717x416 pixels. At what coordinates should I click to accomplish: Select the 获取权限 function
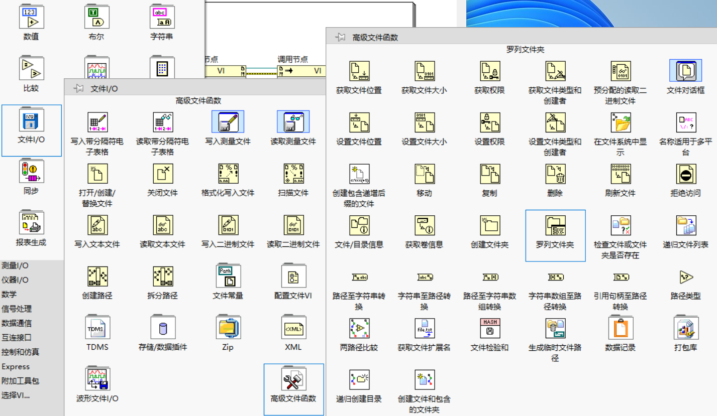tap(490, 71)
